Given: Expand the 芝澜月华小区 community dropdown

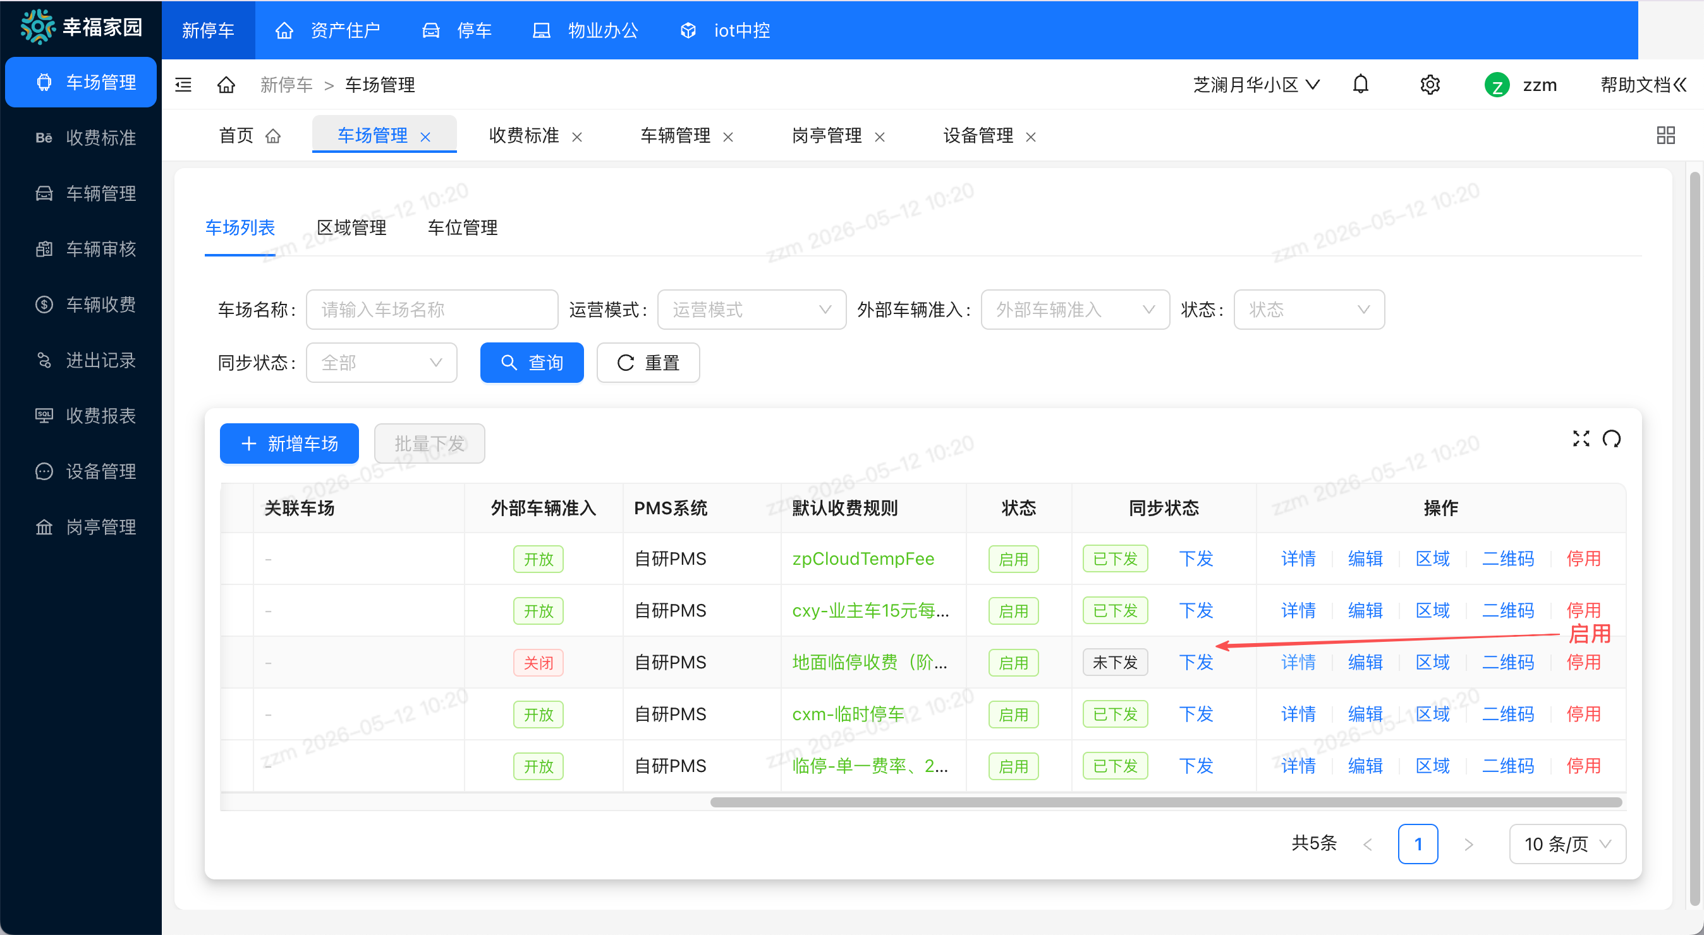Looking at the screenshot, I should [1256, 85].
